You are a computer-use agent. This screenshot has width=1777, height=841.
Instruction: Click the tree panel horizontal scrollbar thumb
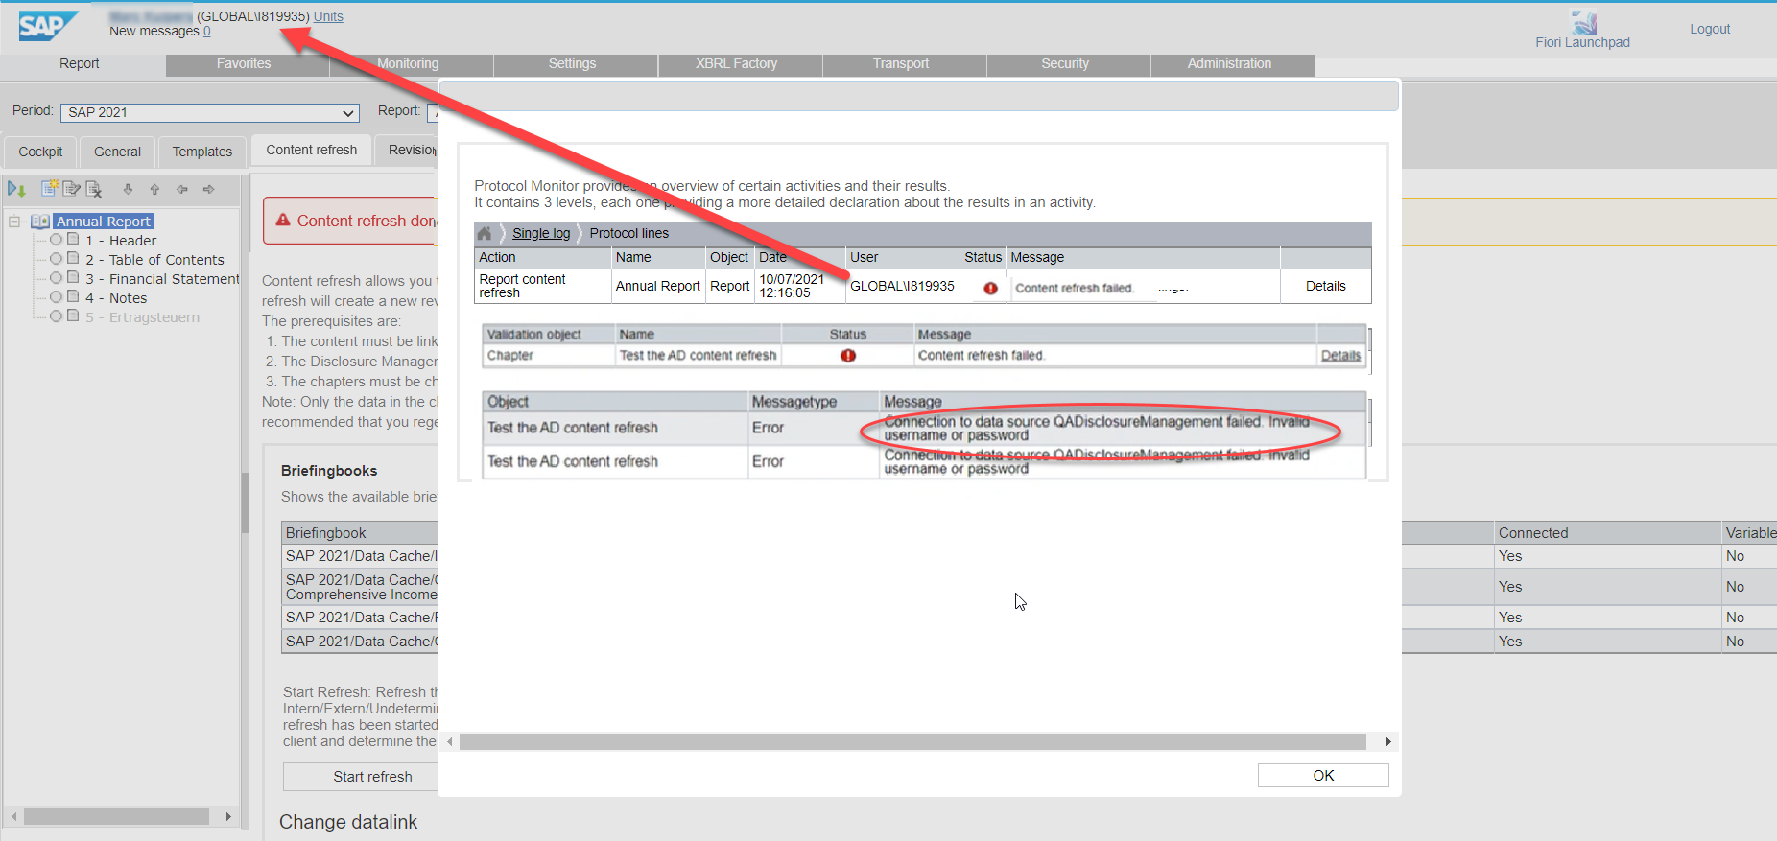tap(116, 816)
